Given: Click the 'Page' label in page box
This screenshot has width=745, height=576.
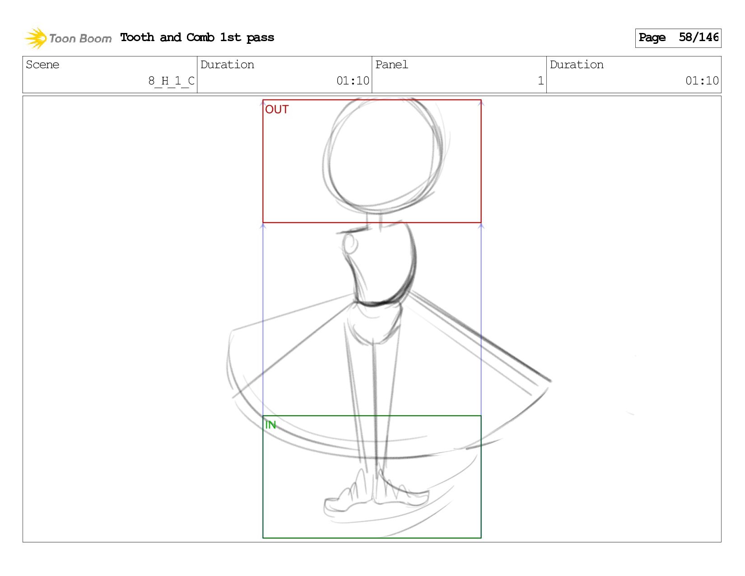Looking at the screenshot, I should pyautogui.click(x=652, y=37).
